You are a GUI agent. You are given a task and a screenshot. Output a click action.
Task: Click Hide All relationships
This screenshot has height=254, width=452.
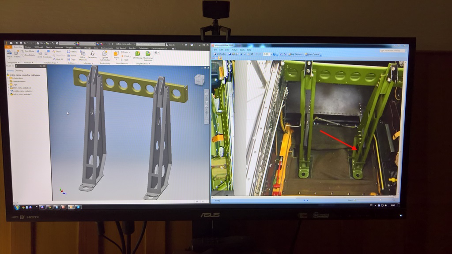58,59
